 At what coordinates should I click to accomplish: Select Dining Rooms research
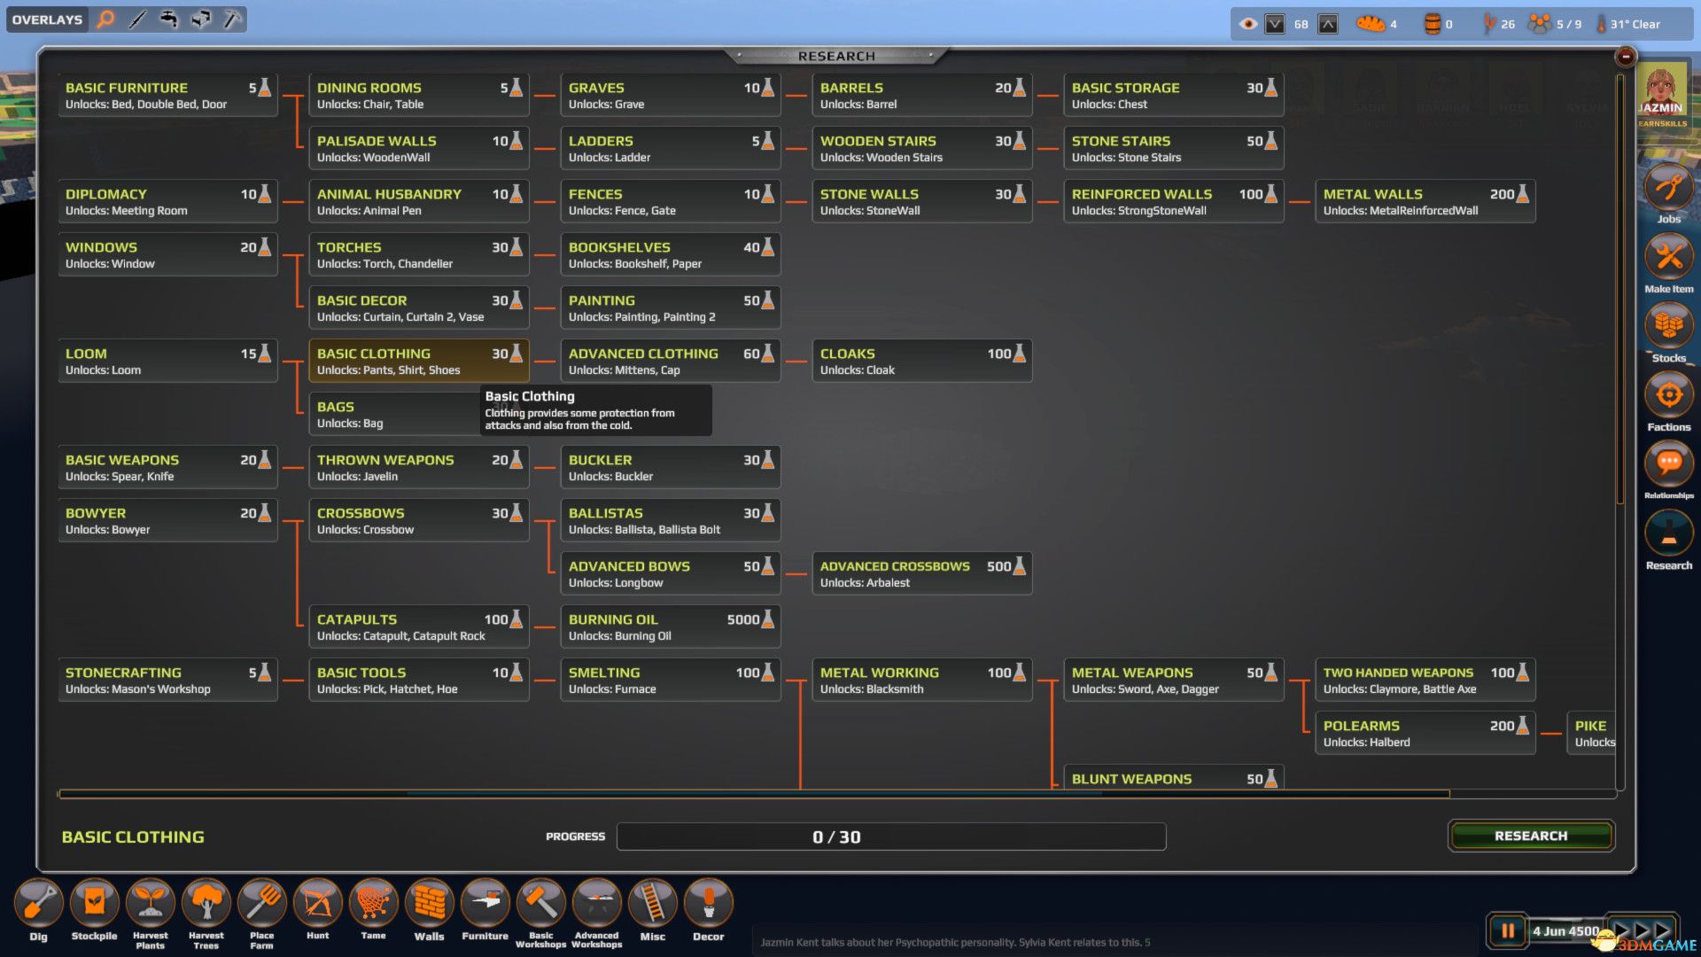click(x=419, y=96)
